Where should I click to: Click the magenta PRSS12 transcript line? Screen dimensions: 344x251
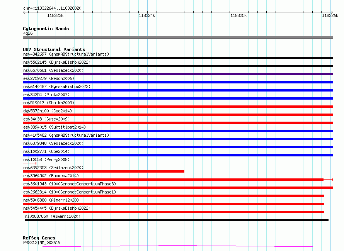[178, 246]
